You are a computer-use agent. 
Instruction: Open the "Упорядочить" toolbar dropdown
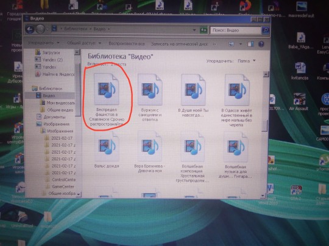[x=44, y=43]
